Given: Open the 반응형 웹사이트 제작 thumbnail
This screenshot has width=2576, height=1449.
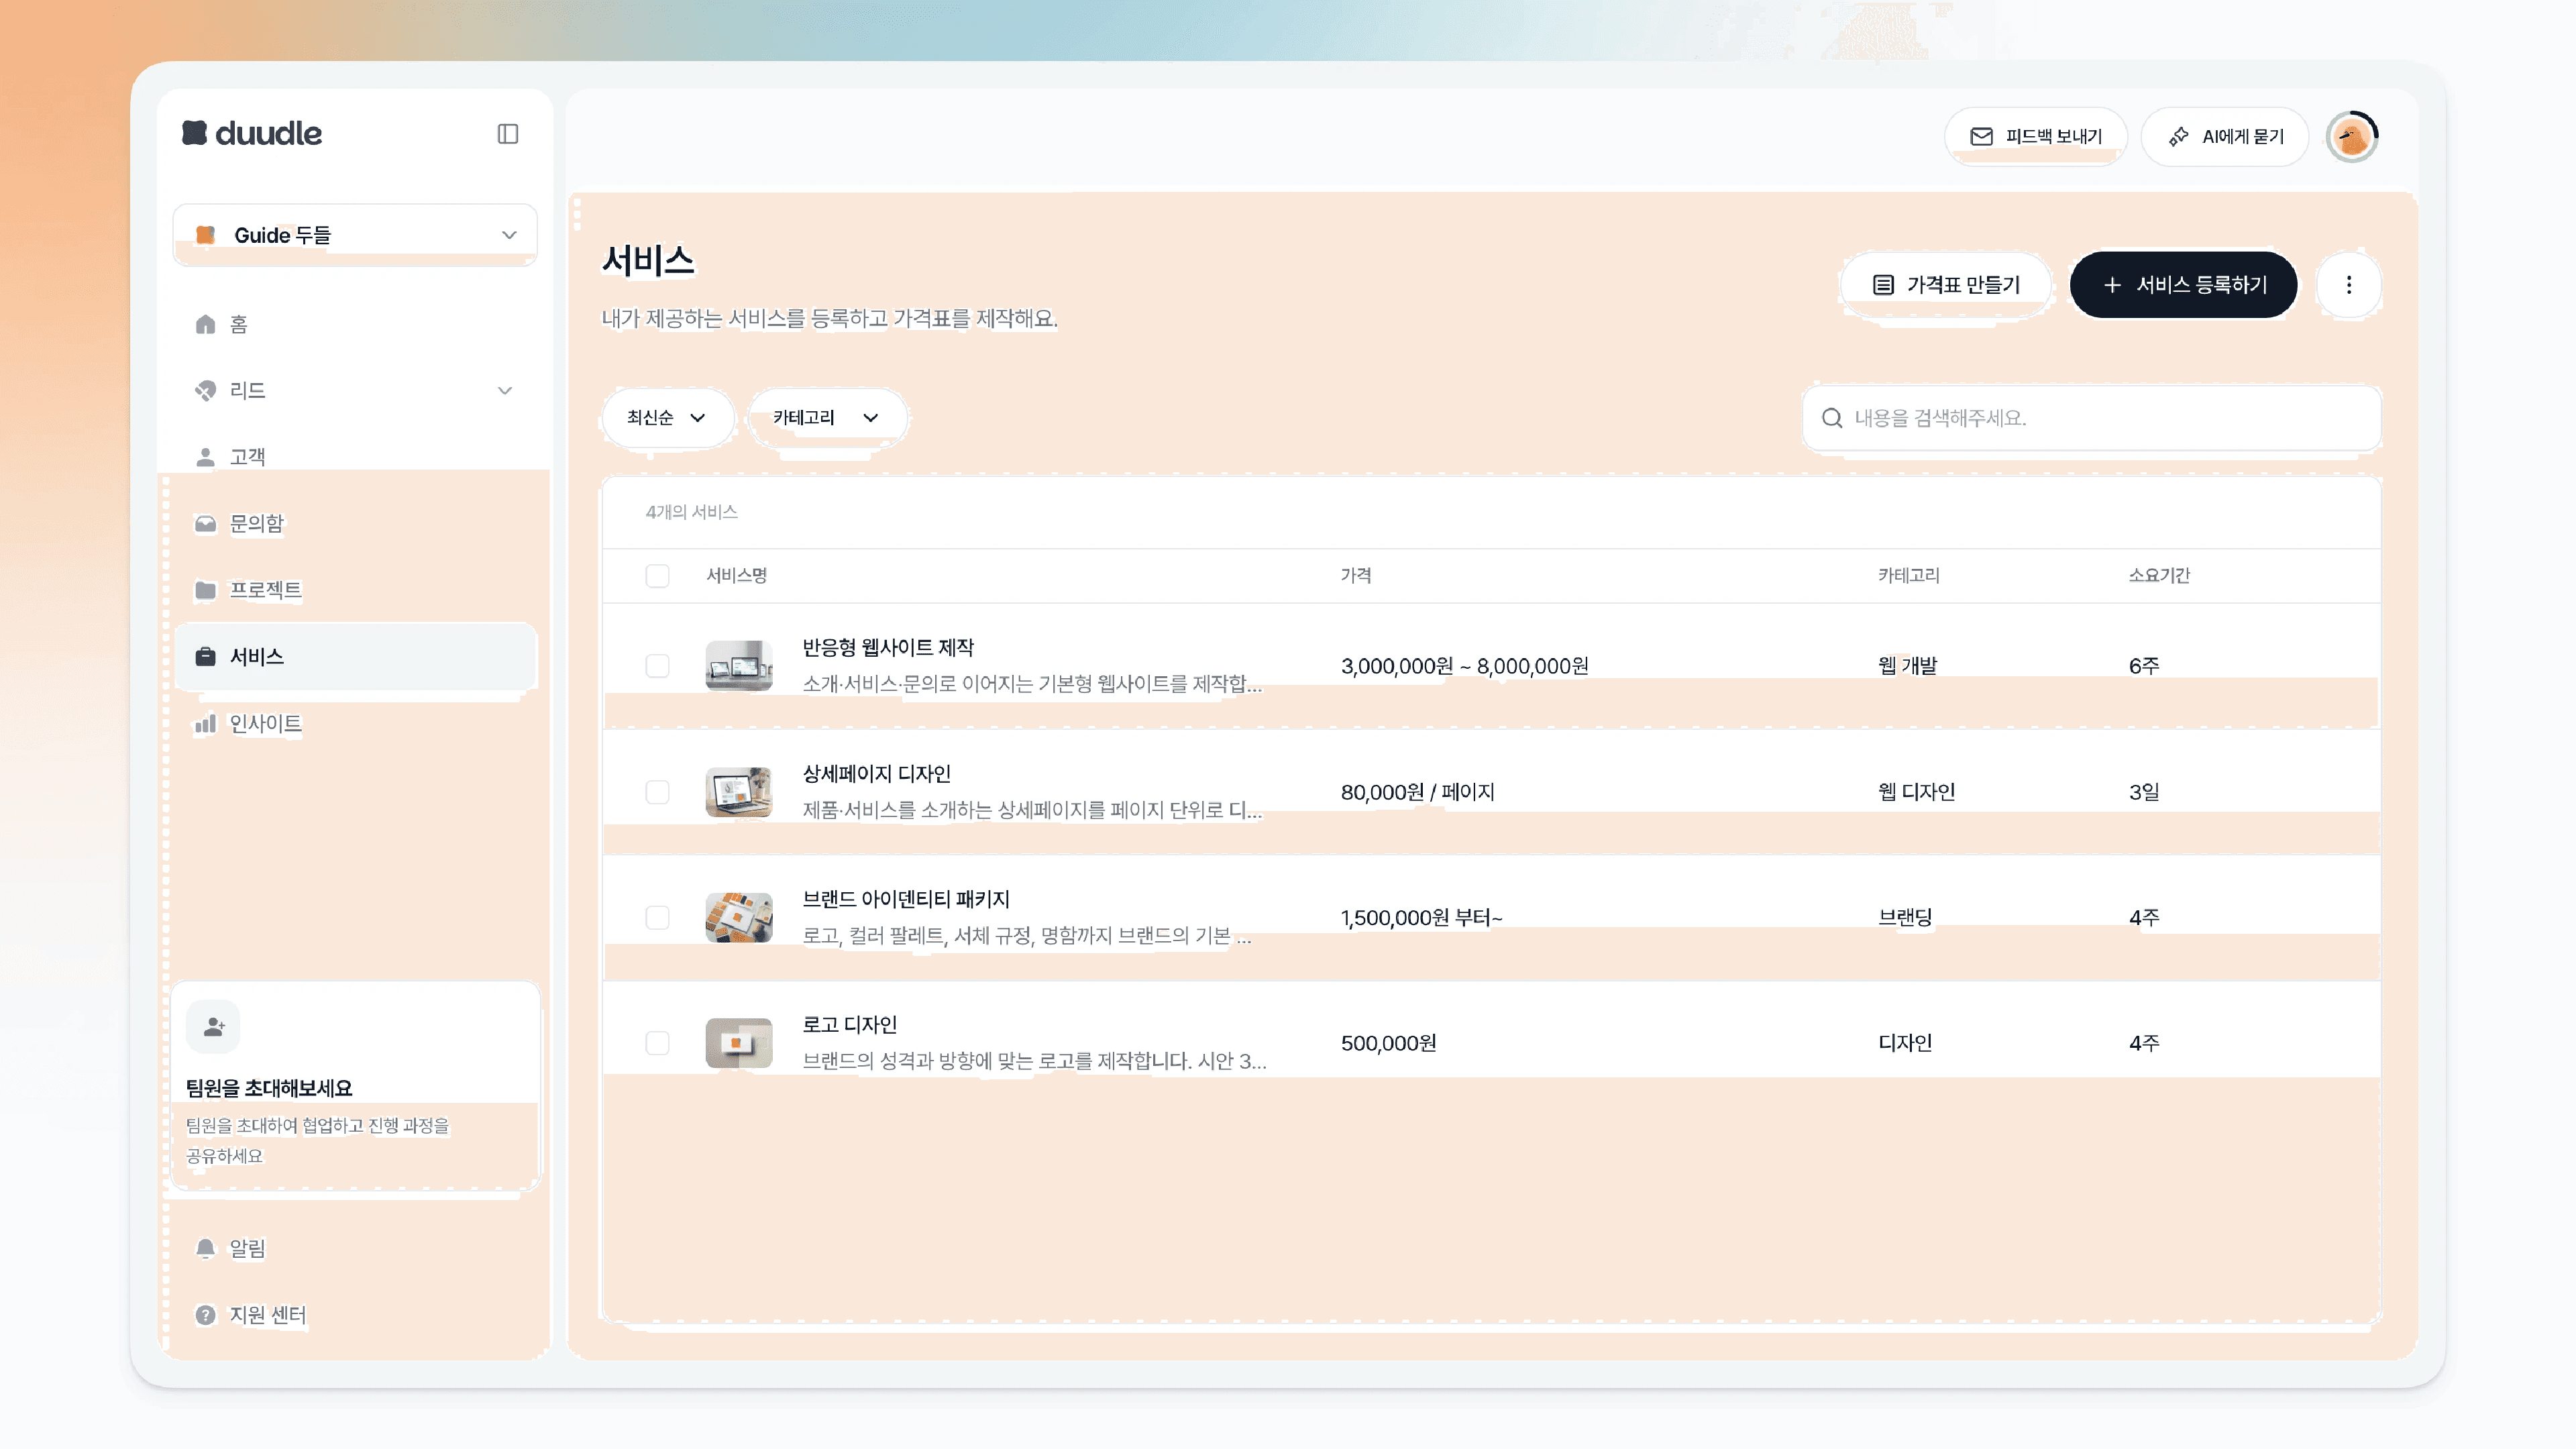Looking at the screenshot, I should pyautogui.click(x=739, y=666).
